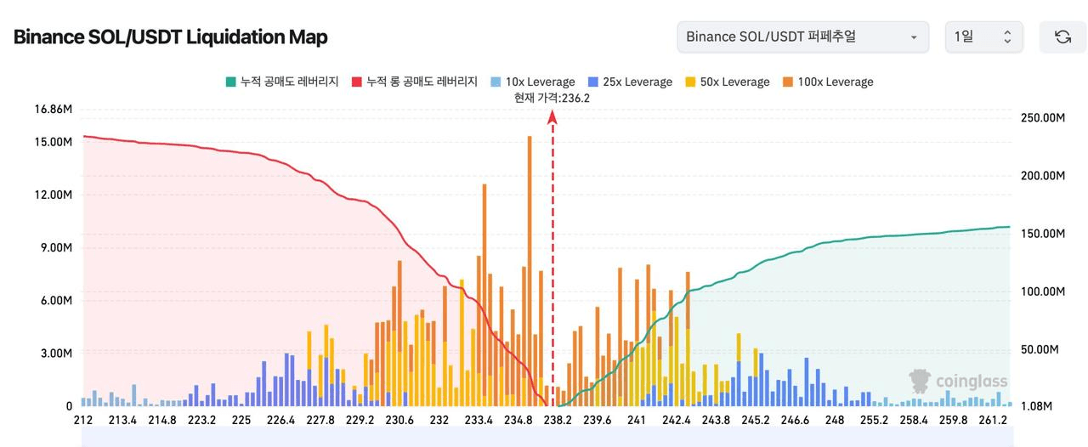This screenshot has height=447, width=1088.
Task: Click the 223.2 x-axis price label
Action: pyautogui.click(x=201, y=420)
